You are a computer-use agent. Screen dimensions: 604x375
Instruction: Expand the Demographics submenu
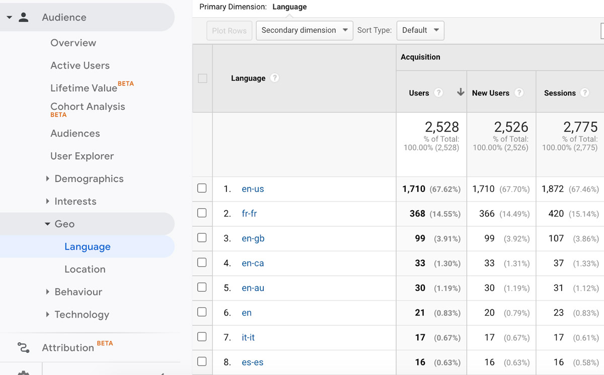(x=48, y=178)
